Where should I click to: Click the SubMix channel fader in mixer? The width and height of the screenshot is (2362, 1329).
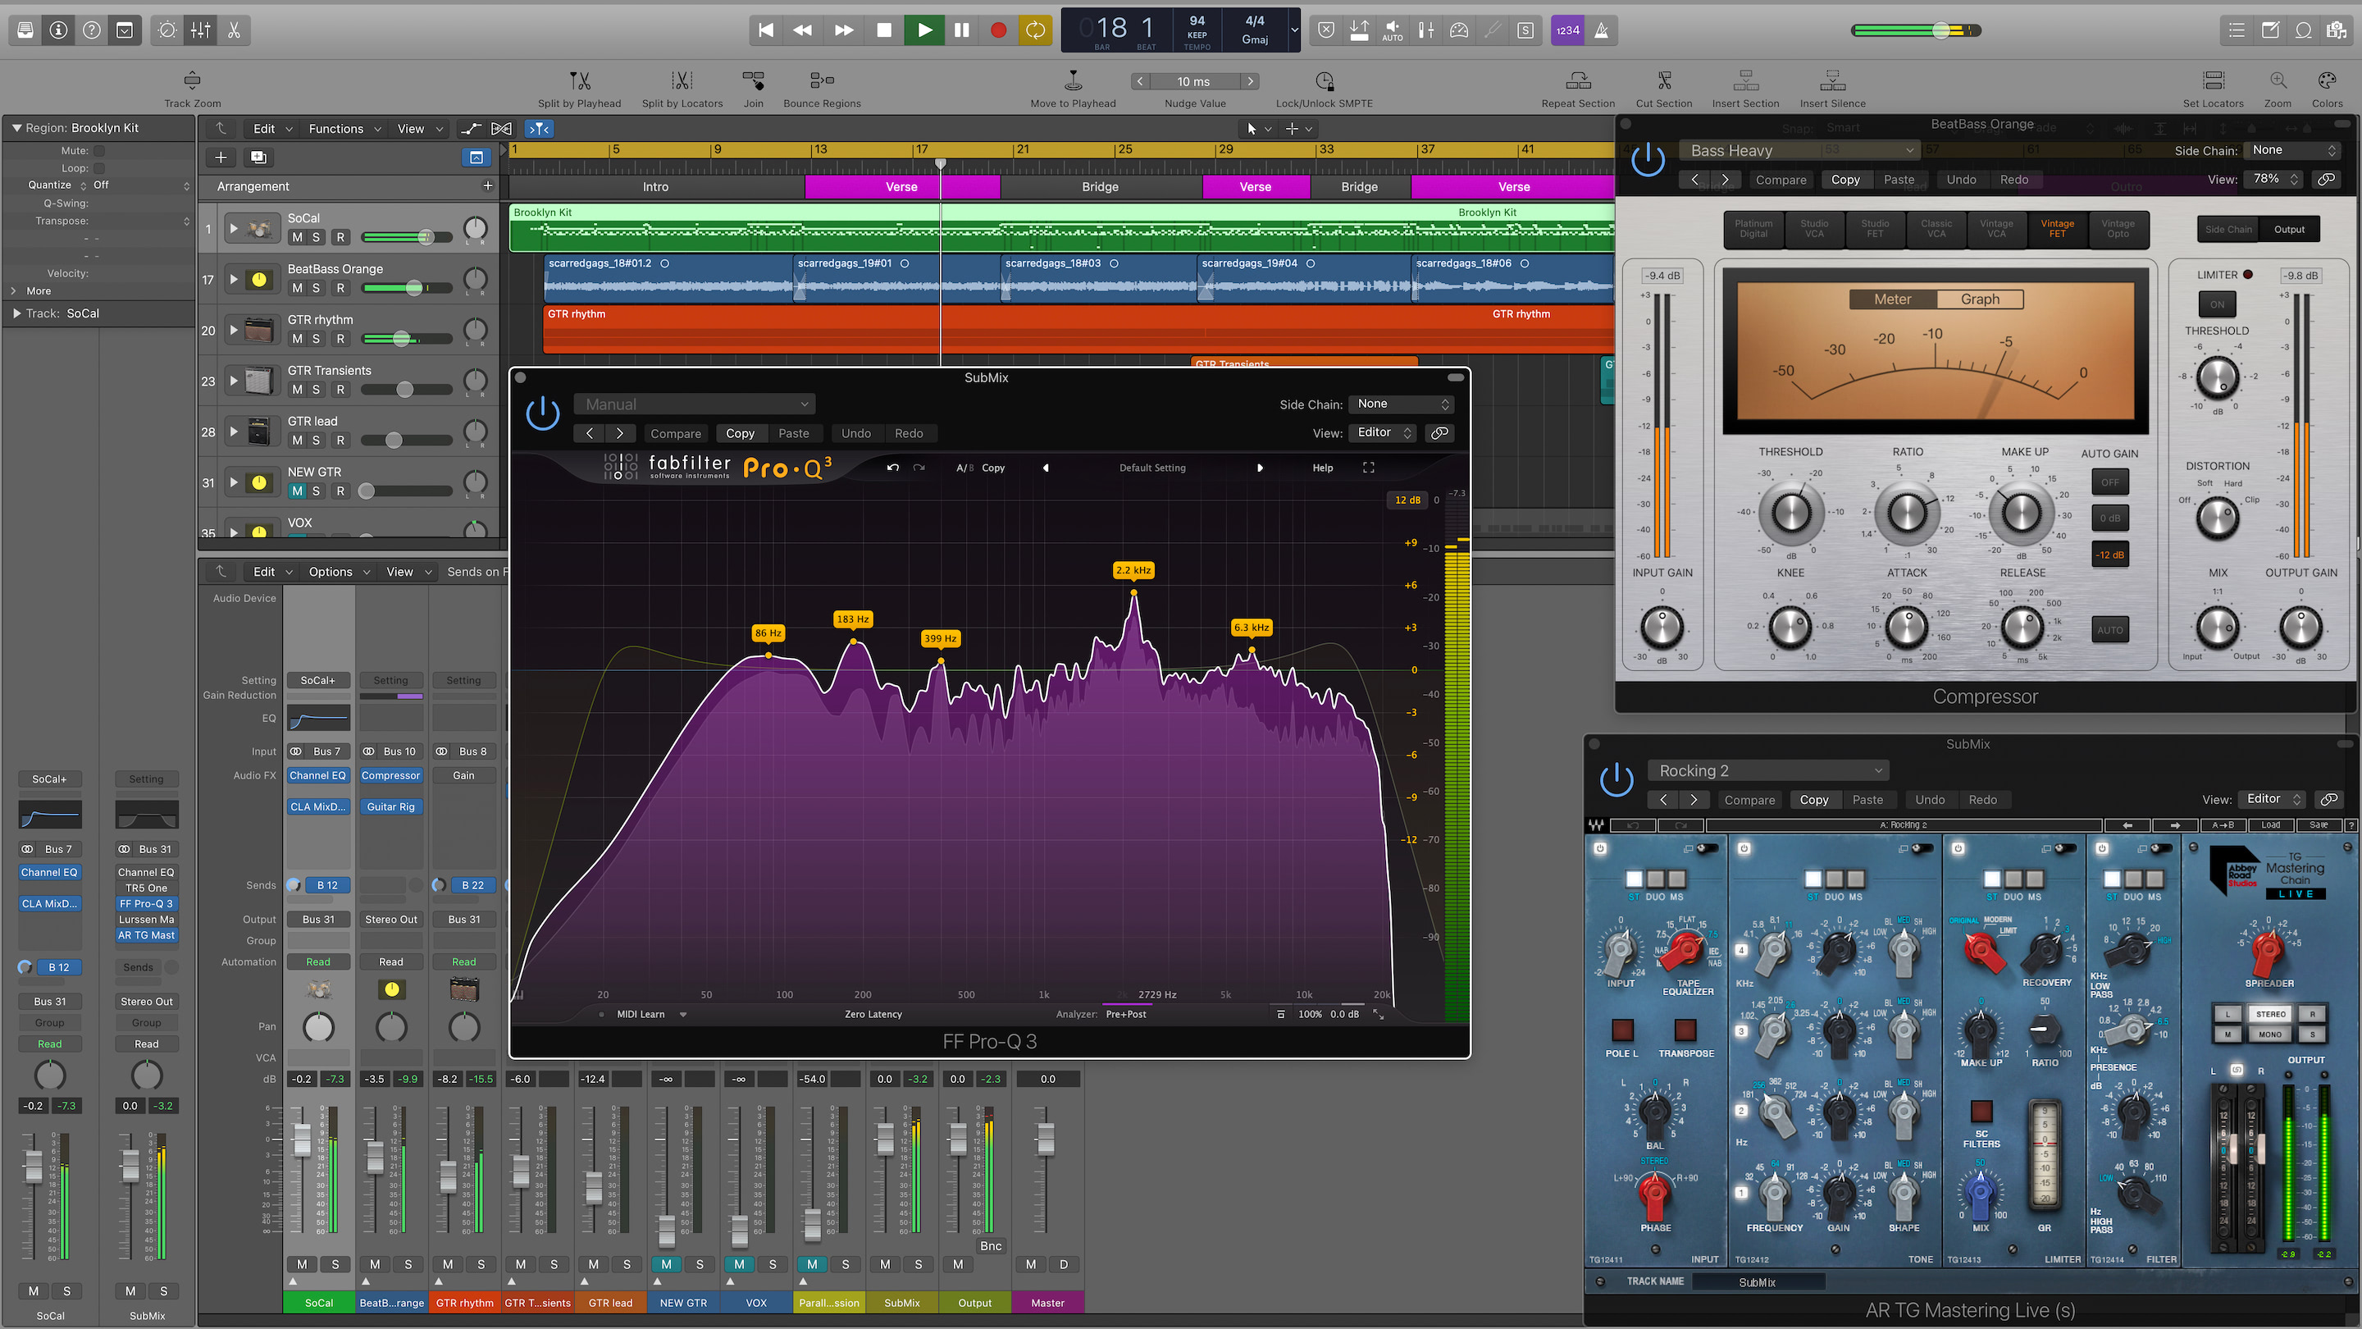pyautogui.click(x=885, y=1140)
